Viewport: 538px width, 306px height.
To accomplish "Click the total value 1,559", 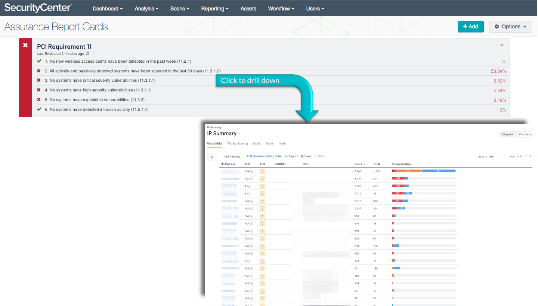I will click(377, 171).
